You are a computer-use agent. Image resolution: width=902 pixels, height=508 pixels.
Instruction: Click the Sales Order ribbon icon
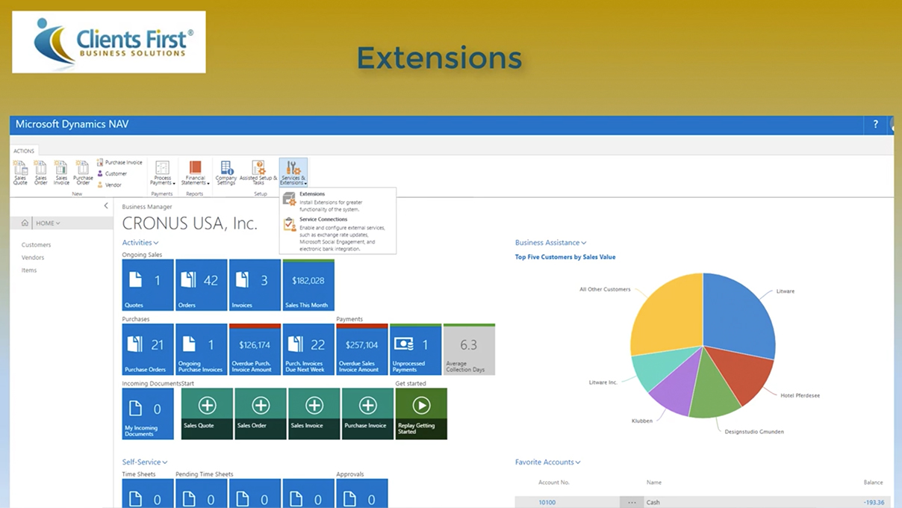click(41, 173)
